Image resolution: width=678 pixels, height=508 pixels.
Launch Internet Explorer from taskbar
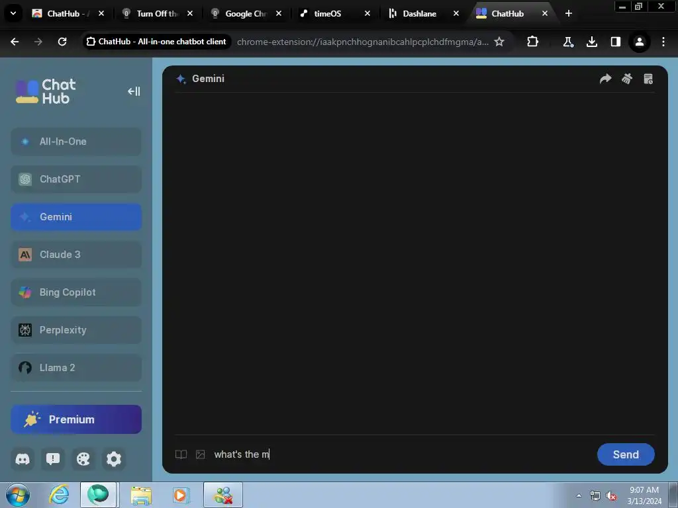(x=59, y=495)
